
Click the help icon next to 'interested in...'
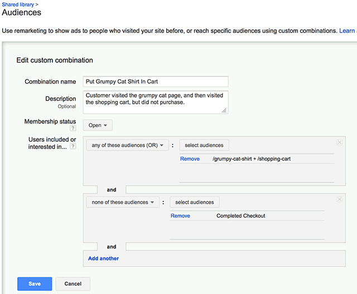point(73,146)
